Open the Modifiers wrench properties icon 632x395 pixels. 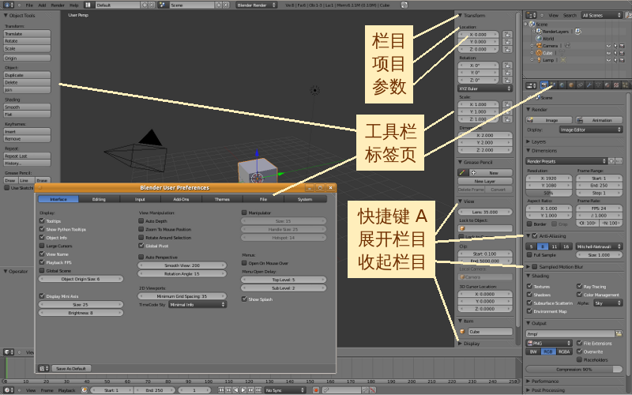(x=589, y=85)
